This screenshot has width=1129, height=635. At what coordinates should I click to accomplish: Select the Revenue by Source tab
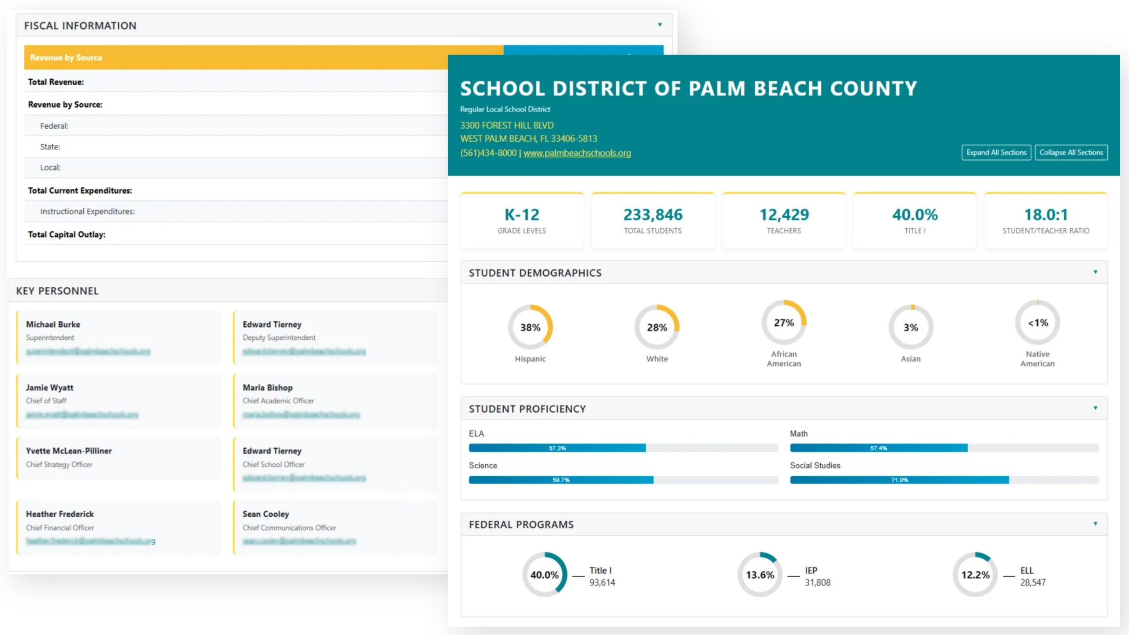[x=66, y=57]
